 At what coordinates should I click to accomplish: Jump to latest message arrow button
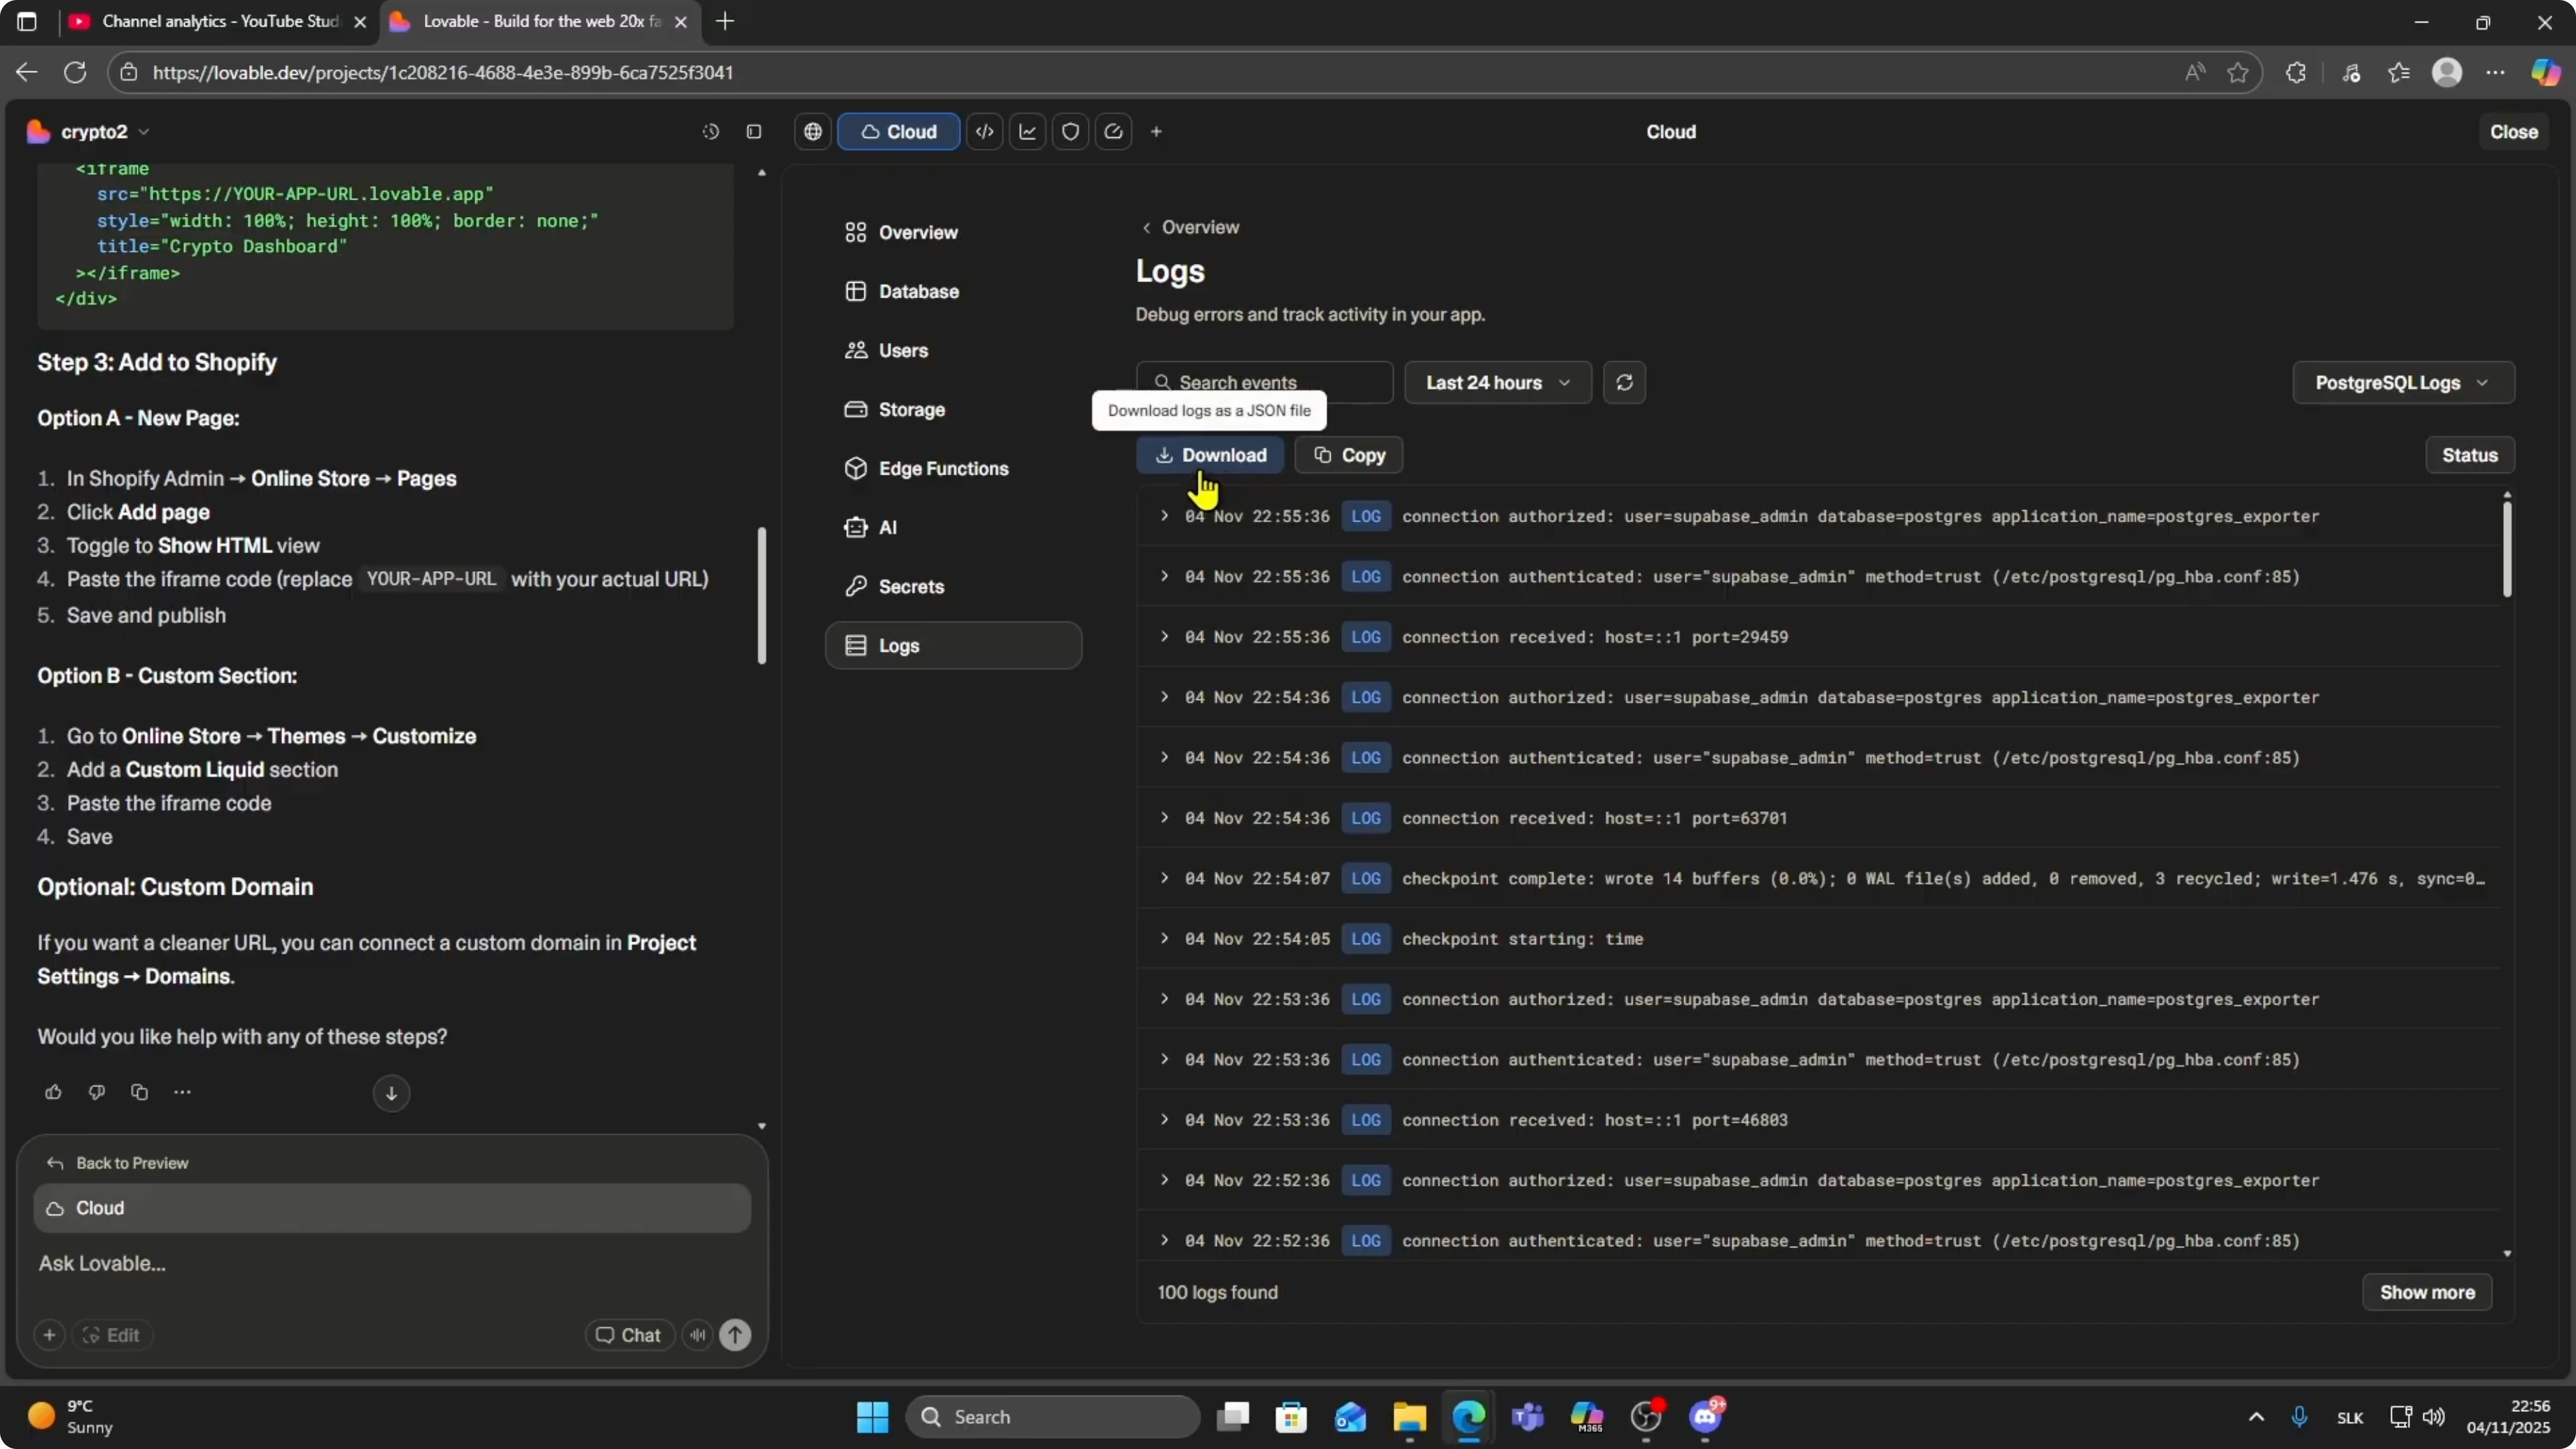coord(391,1093)
